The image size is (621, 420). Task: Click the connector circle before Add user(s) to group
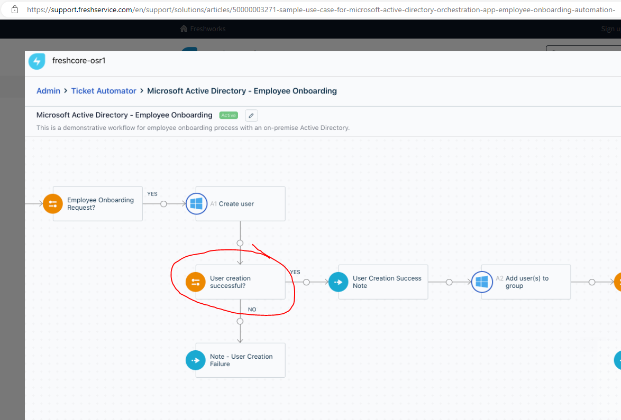point(449,282)
